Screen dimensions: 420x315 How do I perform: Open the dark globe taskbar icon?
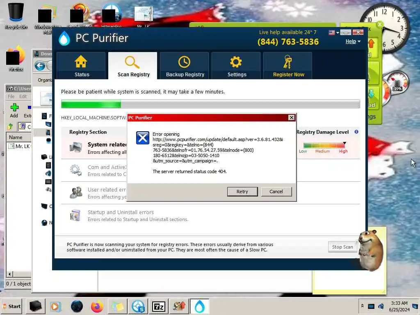[x=77, y=306]
